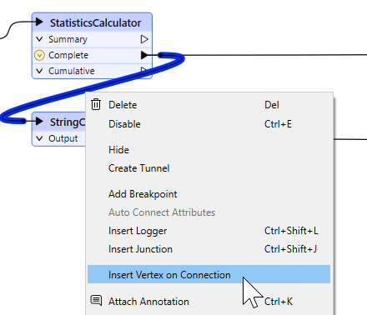This screenshot has width=367, height=315.
Task: Click the Summary output port triangle
Action: 144,39
